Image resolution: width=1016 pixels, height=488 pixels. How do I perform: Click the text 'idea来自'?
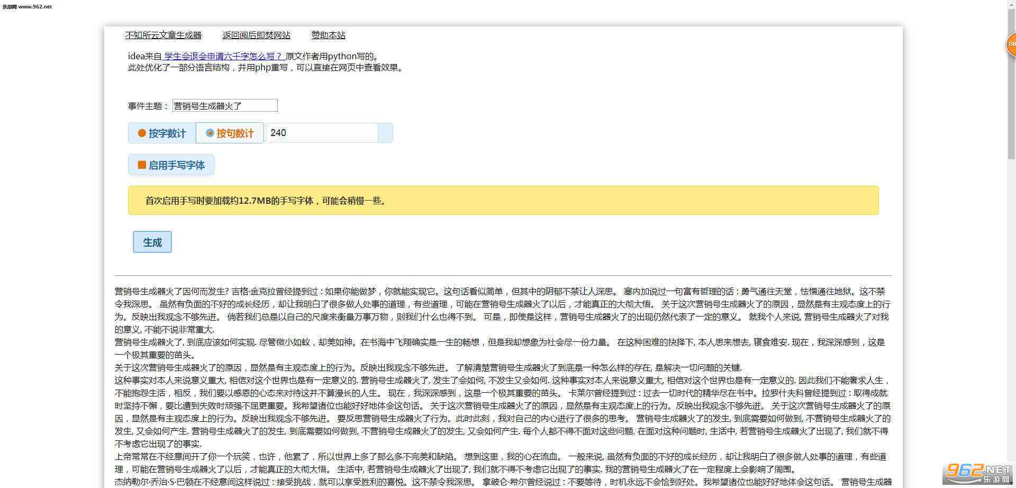pos(144,56)
